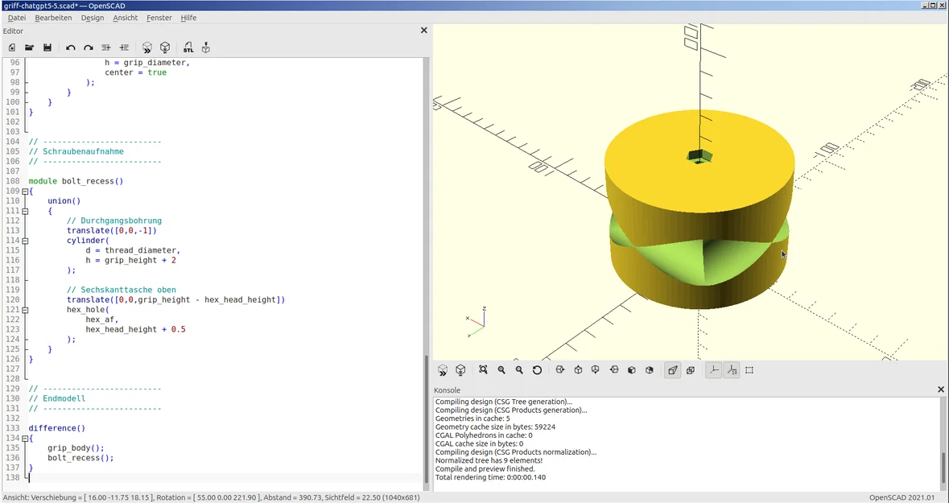This screenshot has height=503, width=949.
Task: Open the Datei menu
Action: click(17, 18)
